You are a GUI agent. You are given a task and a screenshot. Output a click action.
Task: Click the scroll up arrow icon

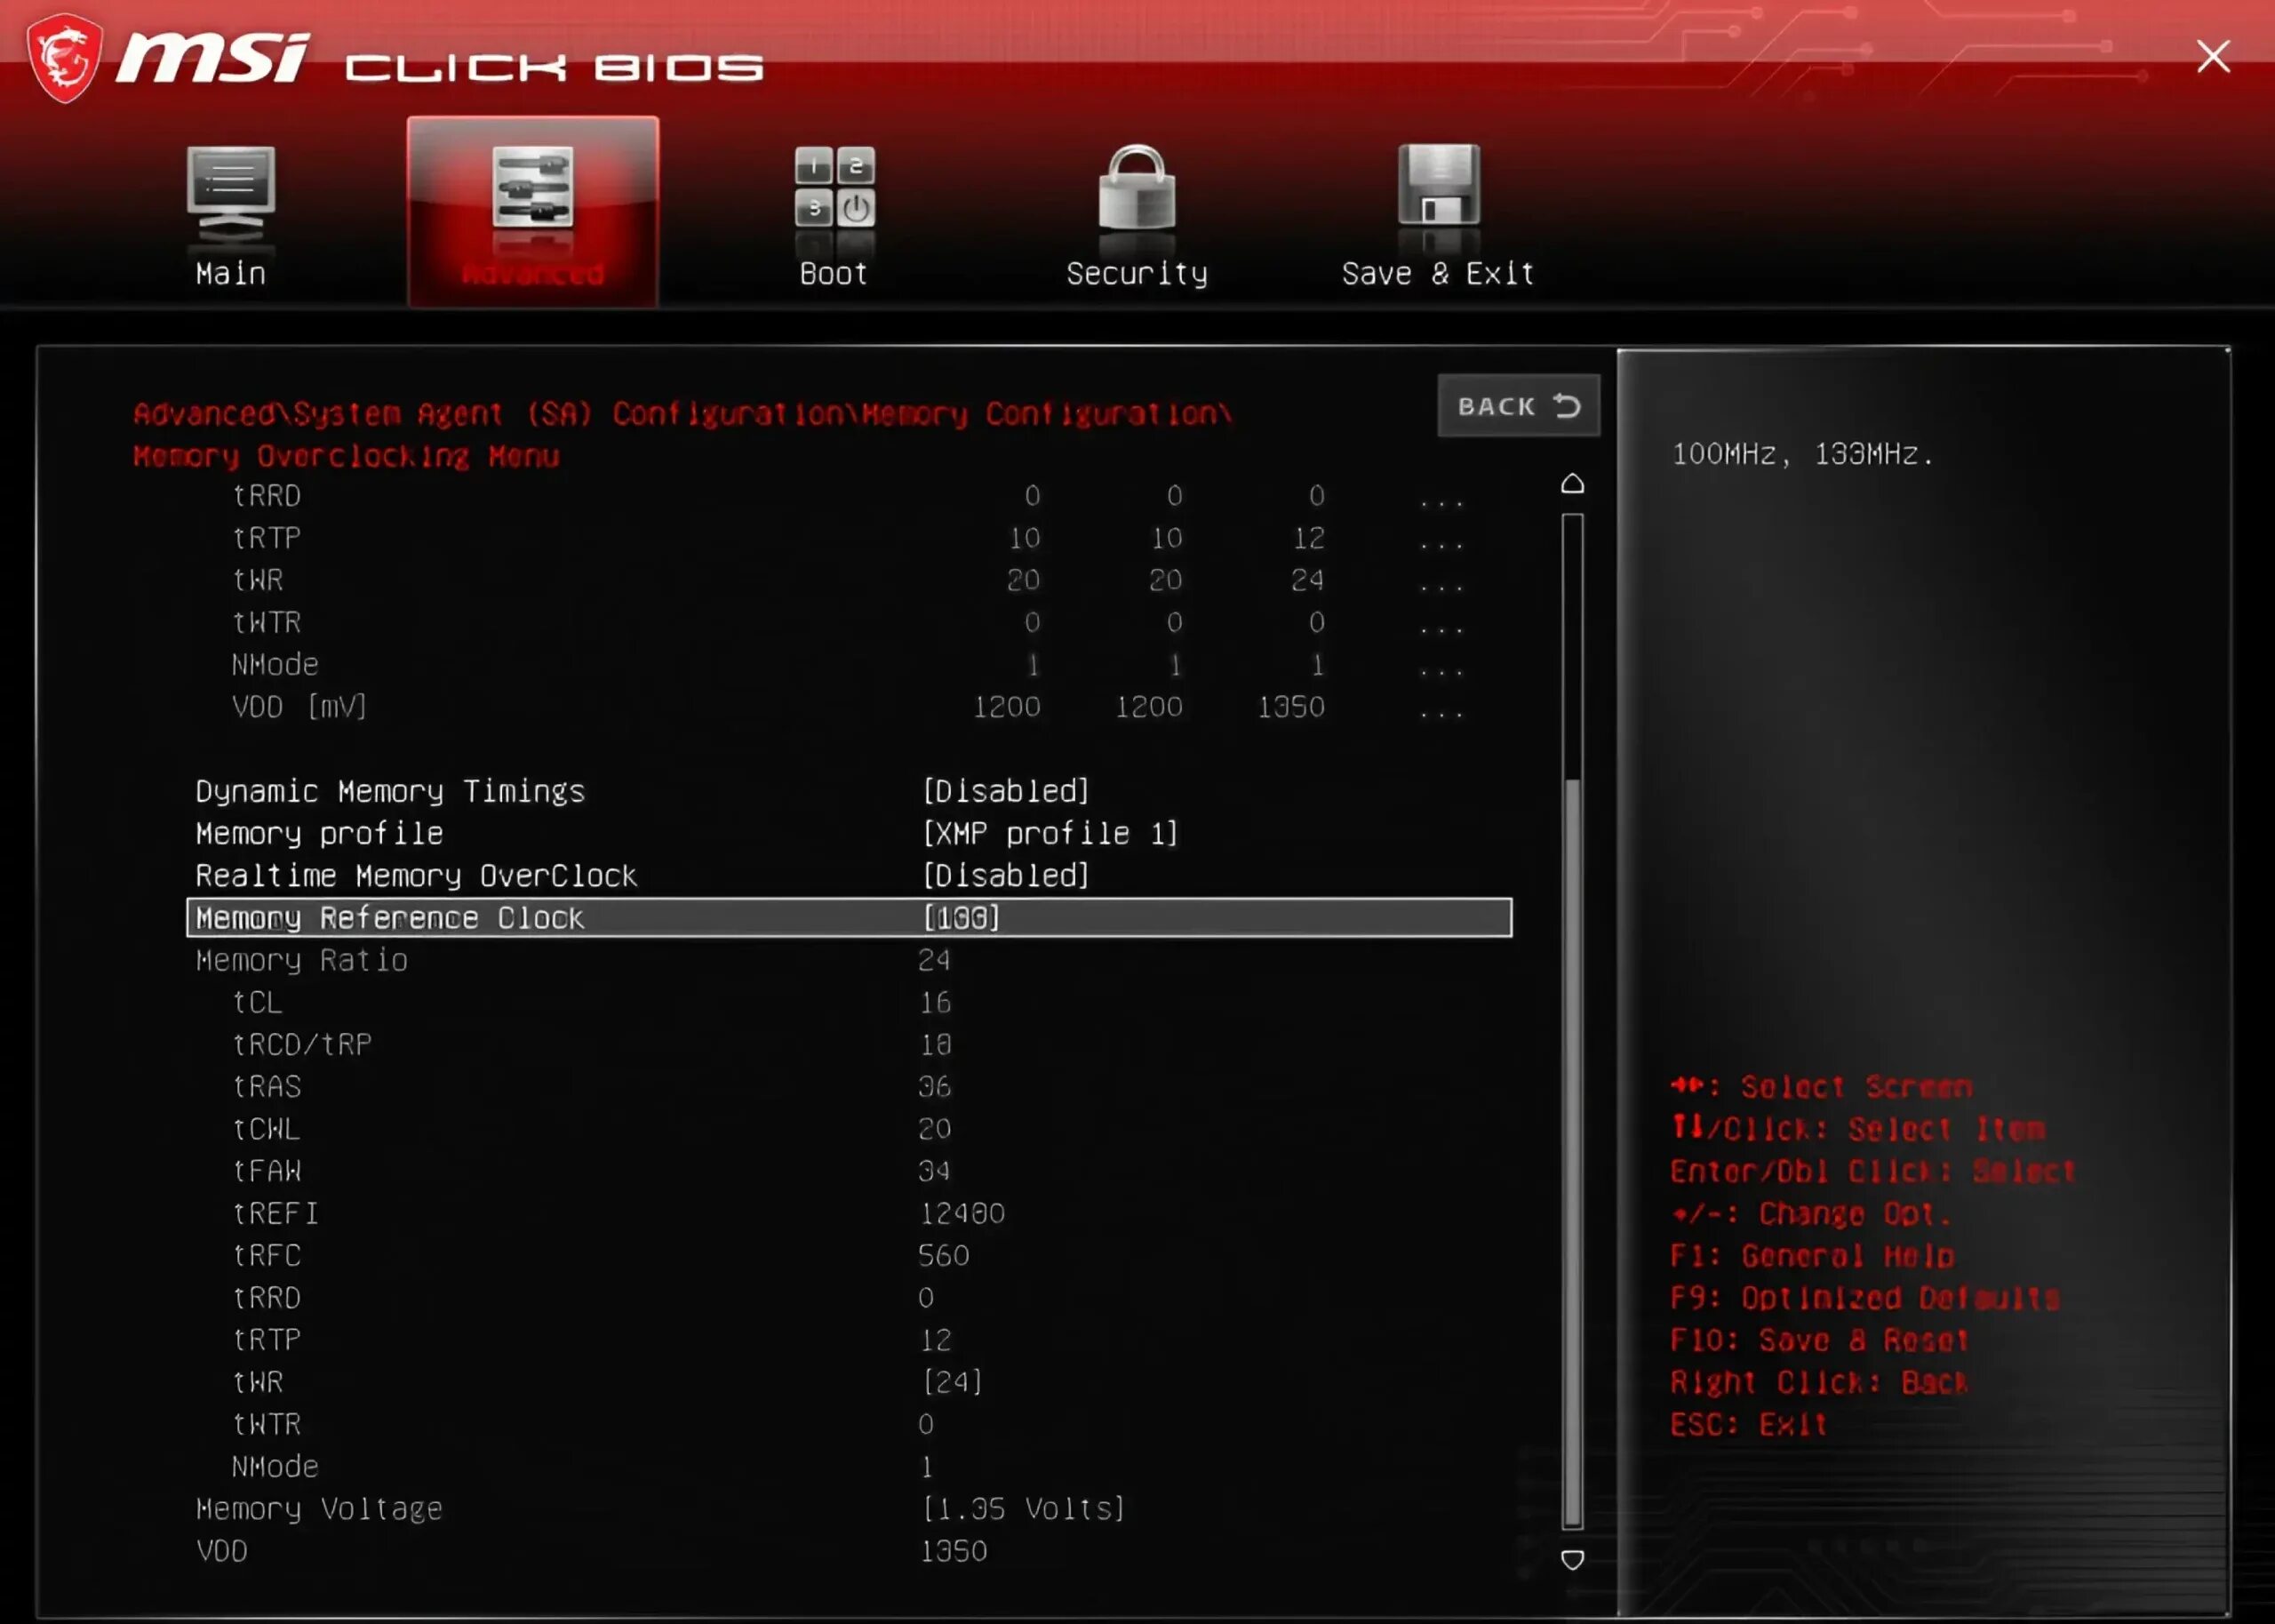pyautogui.click(x=1572, y=484)
